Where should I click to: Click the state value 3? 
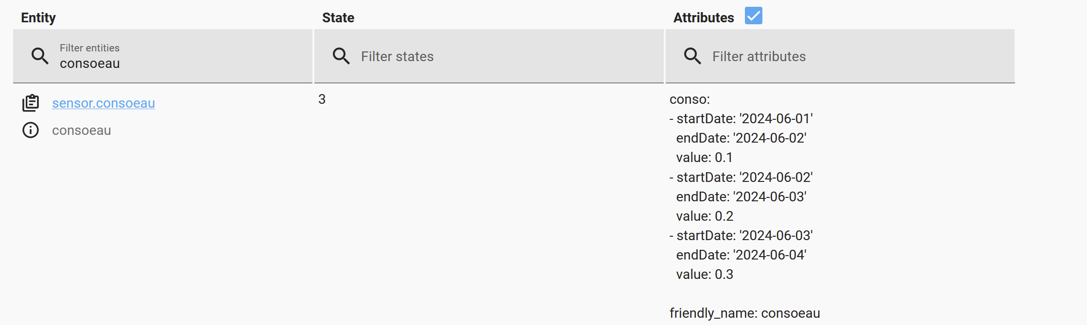tap(322, 99)
